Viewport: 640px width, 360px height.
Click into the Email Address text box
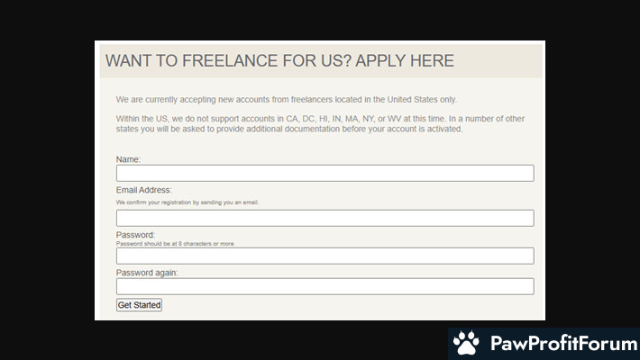tap(325, 218)
